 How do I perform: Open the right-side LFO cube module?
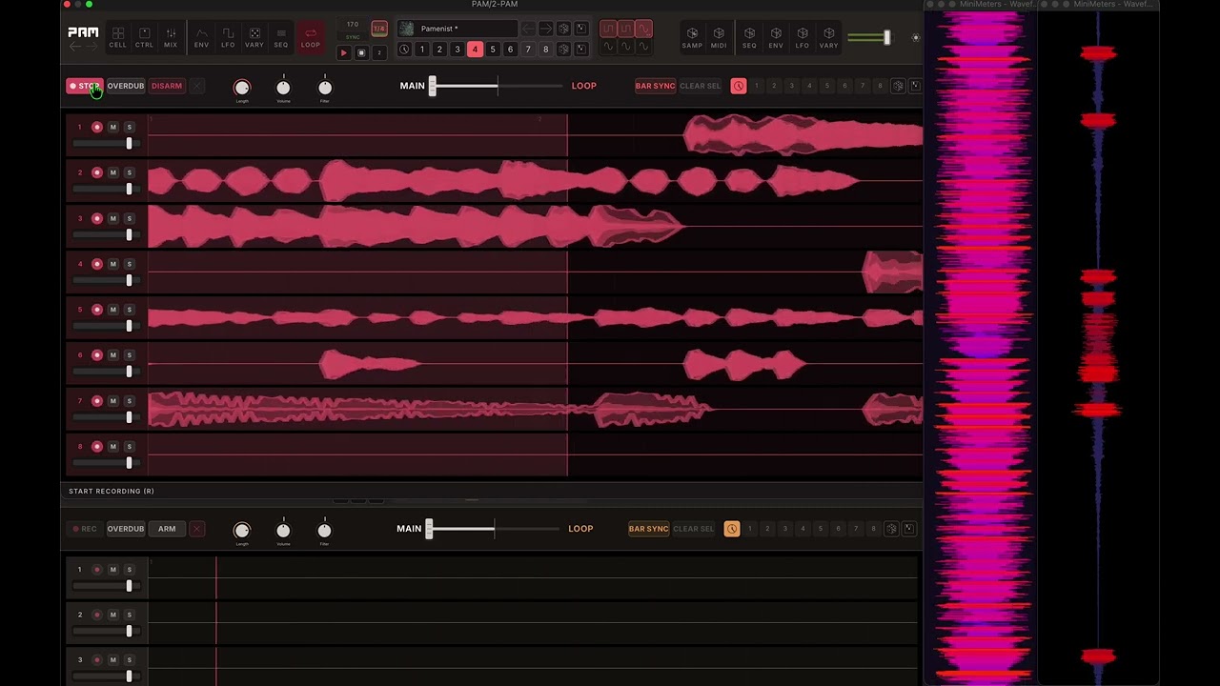coord(803,37)
